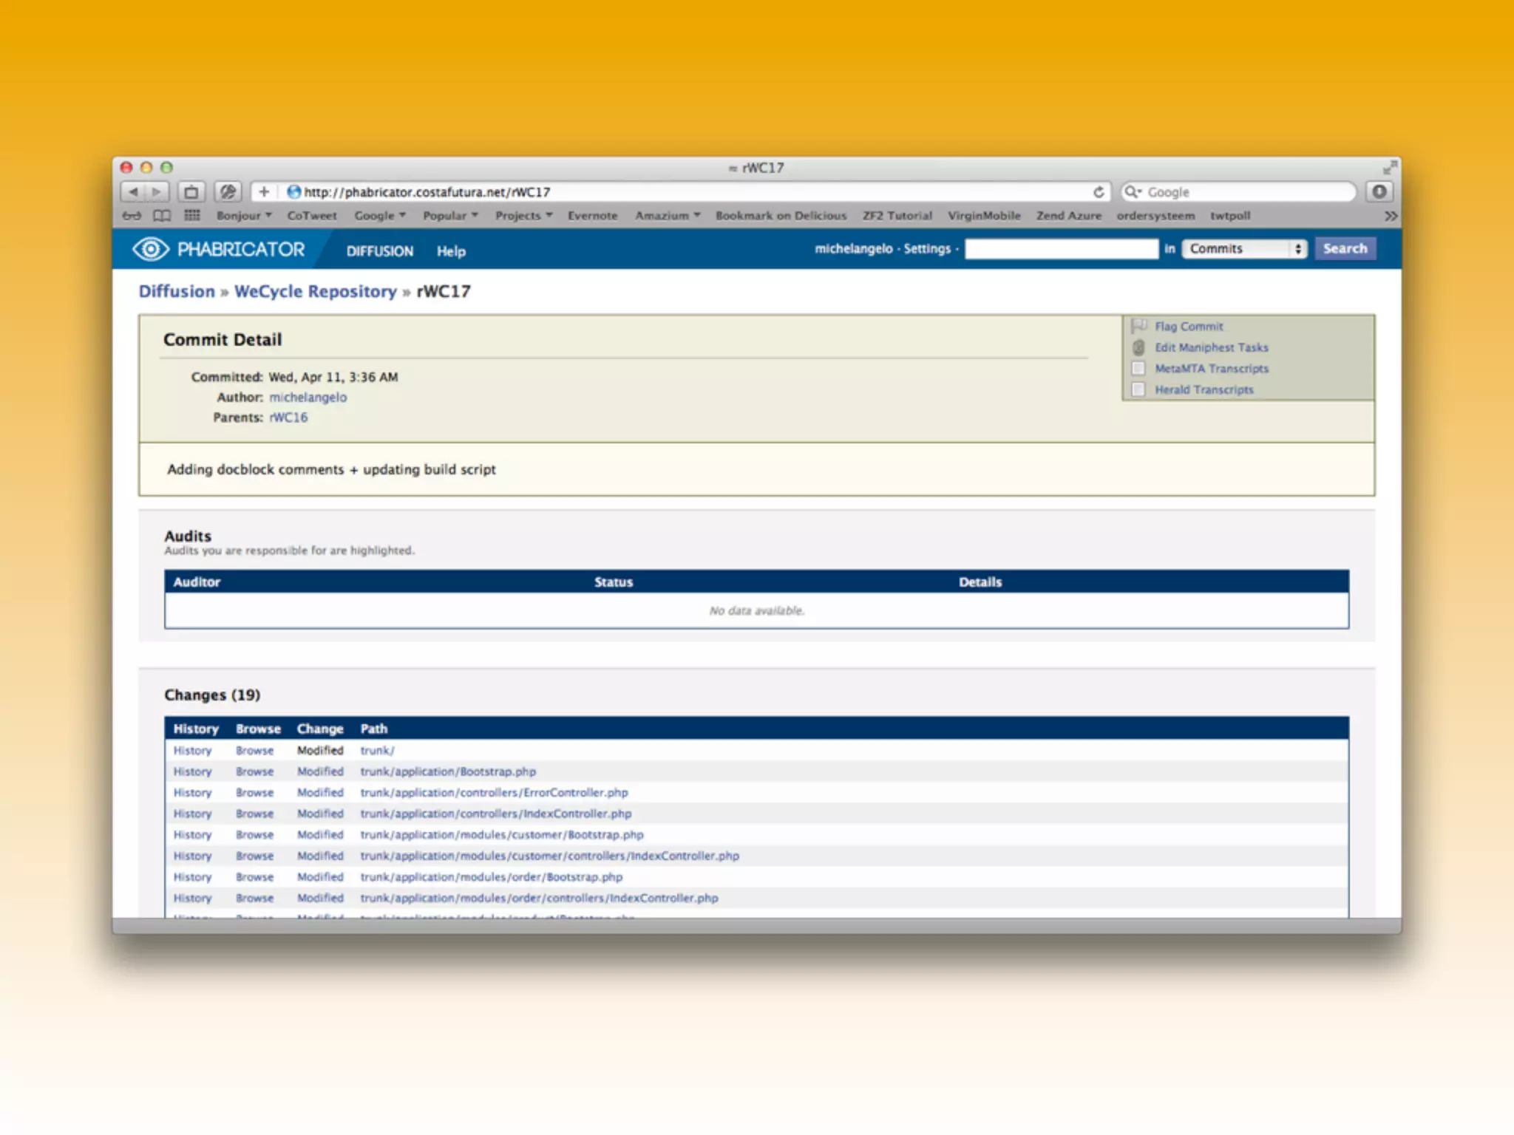Open the DIFFUSION menu item
The image size is (1514, 1135).
pos(380,251)
